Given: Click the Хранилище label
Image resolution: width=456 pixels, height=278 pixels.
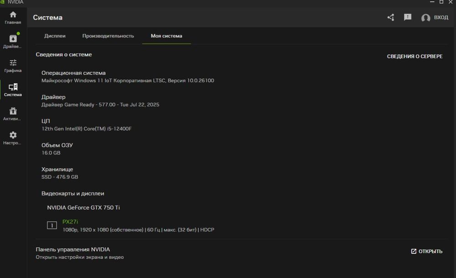Looking at the screenshot, I should coord(57,169).
